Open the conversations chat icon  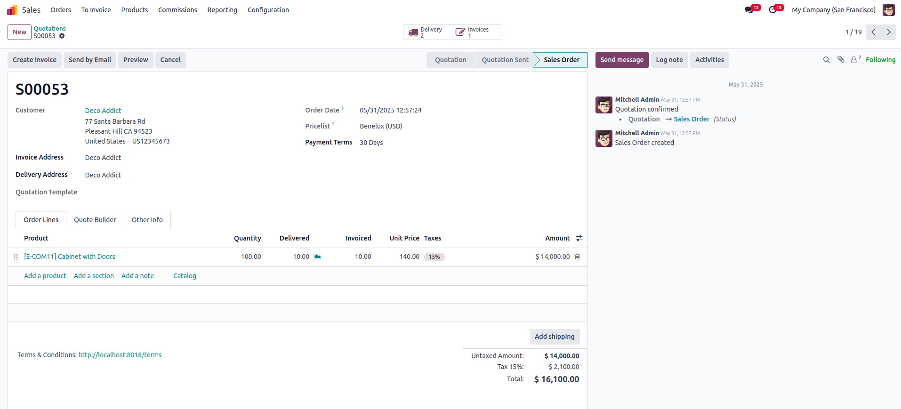coord(748,10)
